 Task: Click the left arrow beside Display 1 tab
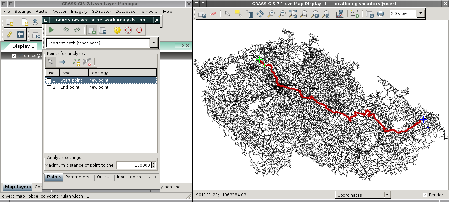177,46
